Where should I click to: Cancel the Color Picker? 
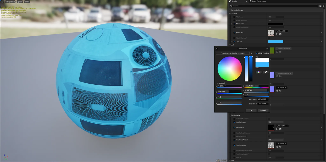tap(263, 110)
